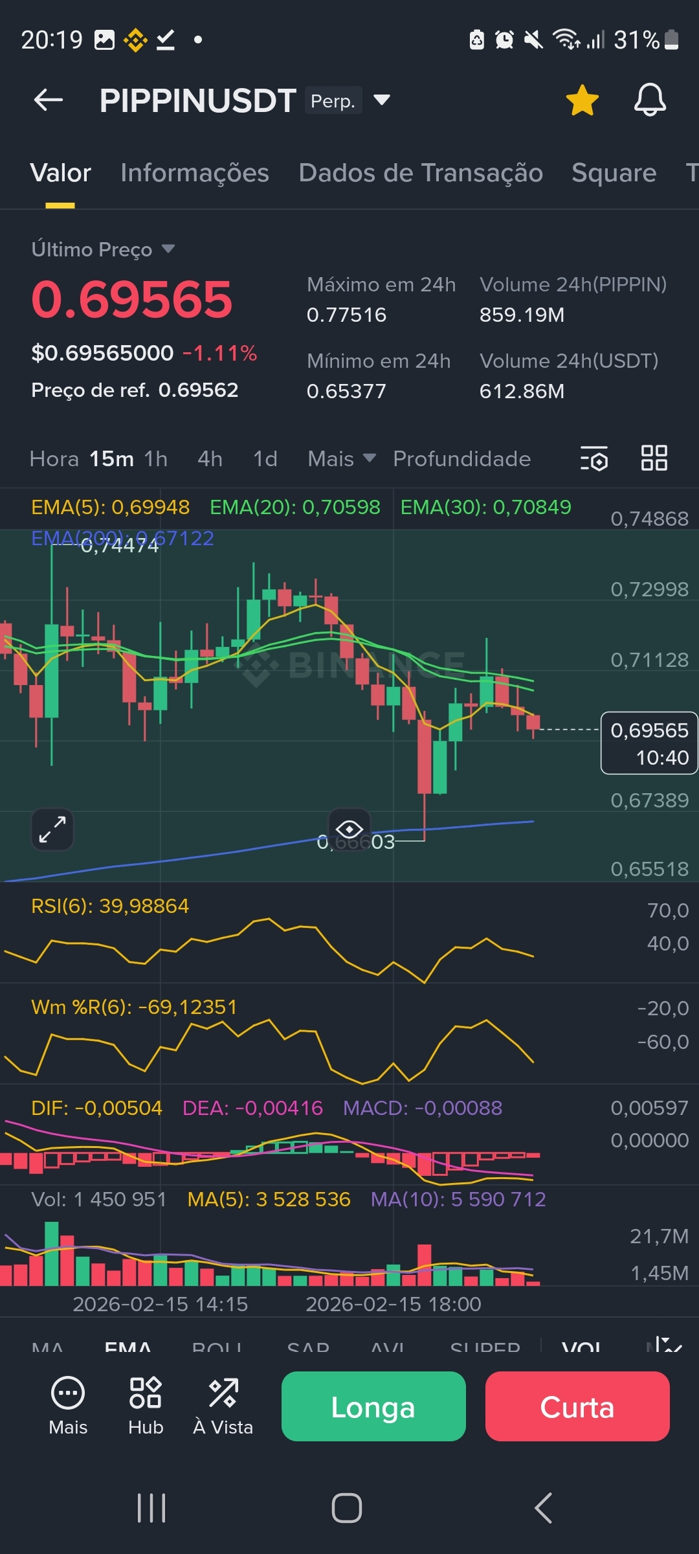Open the Dados de Transação tab

pos(420,174)
